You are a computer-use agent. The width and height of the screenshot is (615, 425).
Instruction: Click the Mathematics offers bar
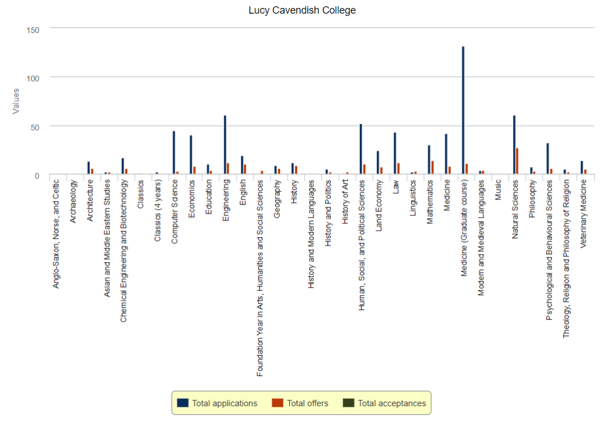[432, 167]
